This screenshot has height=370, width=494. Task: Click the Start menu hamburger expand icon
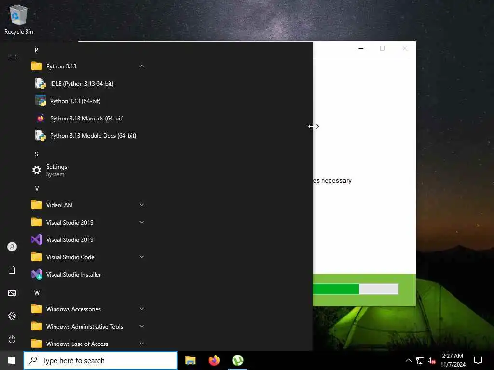pyautogui.click(x=12, y=56)
